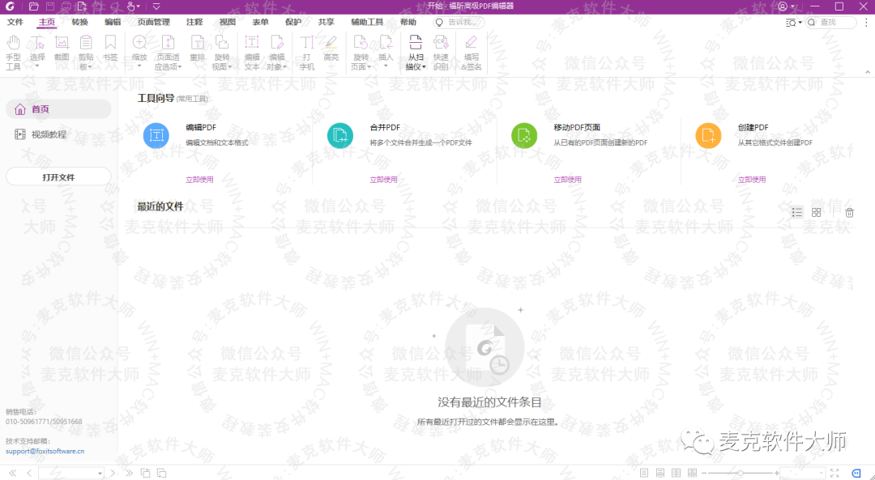The image size is (875, 480).
Task: Click the Open File (打开文件) button
Action: [x=58, y=177]
